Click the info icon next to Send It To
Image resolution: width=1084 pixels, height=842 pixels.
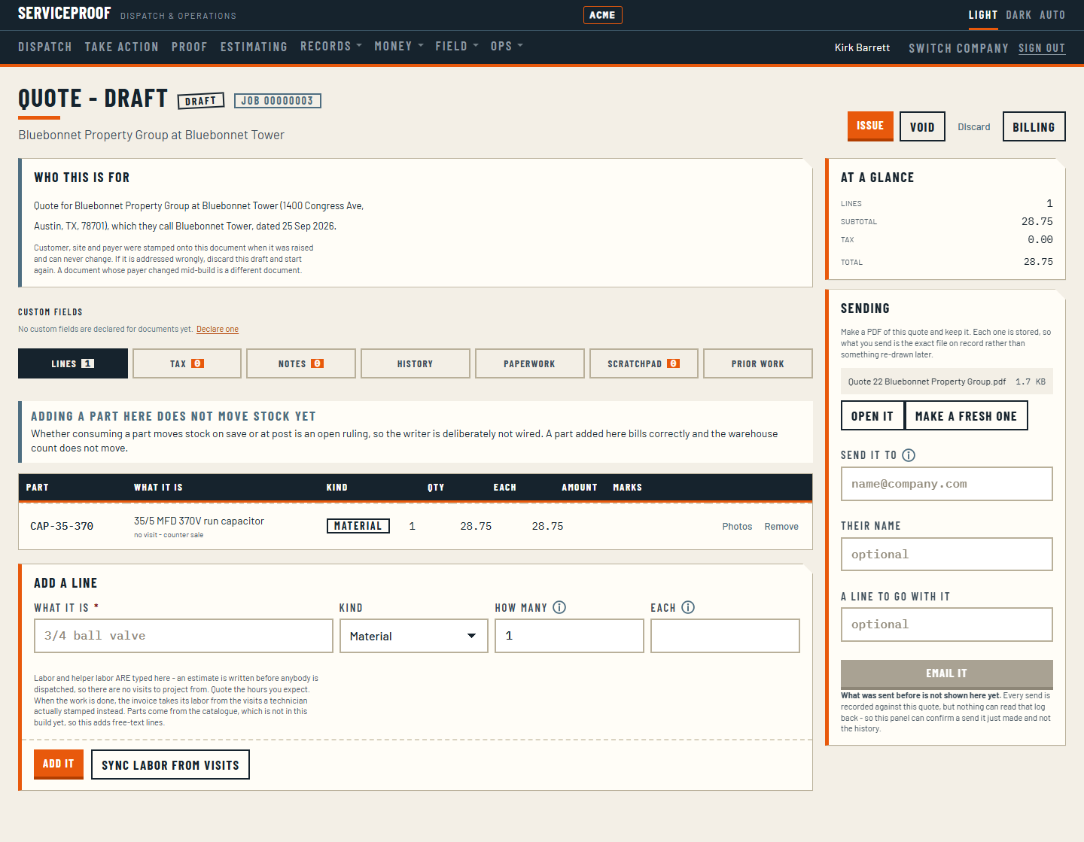point(909,455)
